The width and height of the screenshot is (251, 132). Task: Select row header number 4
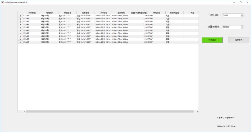click(20, 25)
